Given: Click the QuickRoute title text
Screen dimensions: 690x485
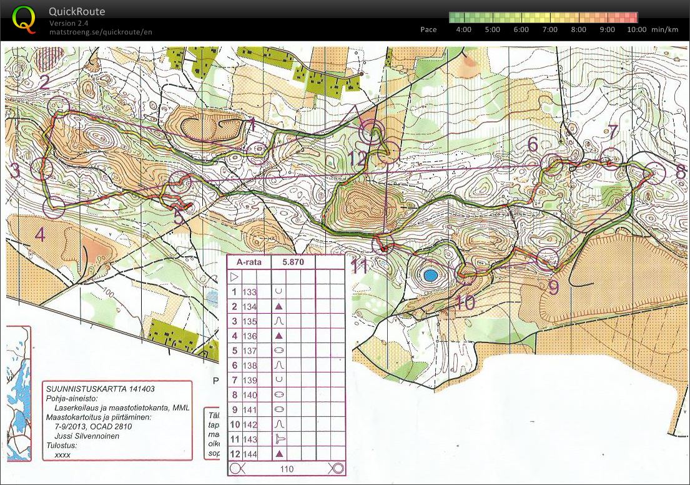Looking at the screenshot, I should [77, 12].
